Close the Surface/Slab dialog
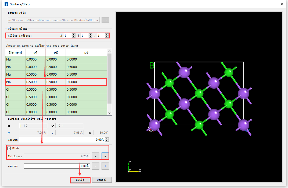This screenshot has height=188, width=288. point(282,4)
